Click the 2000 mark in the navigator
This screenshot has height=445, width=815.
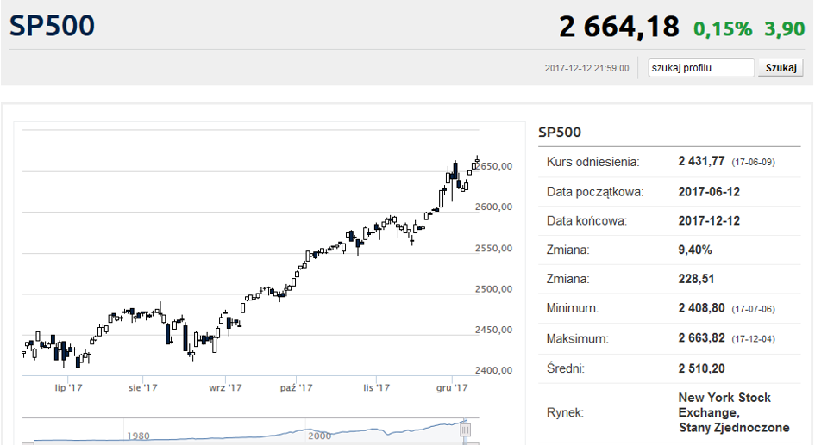point(318,436)
